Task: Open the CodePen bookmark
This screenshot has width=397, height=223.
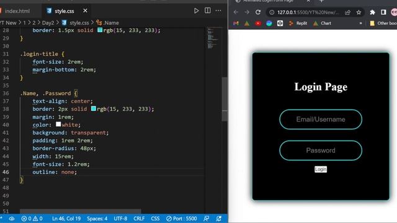Action: coord(280,24)
